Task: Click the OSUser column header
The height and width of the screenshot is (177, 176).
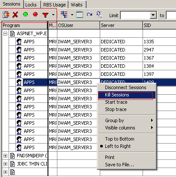Action: [78, 25]
